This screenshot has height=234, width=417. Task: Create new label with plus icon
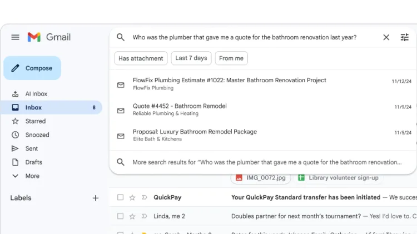pyautogui.click(x=95, y=198)
